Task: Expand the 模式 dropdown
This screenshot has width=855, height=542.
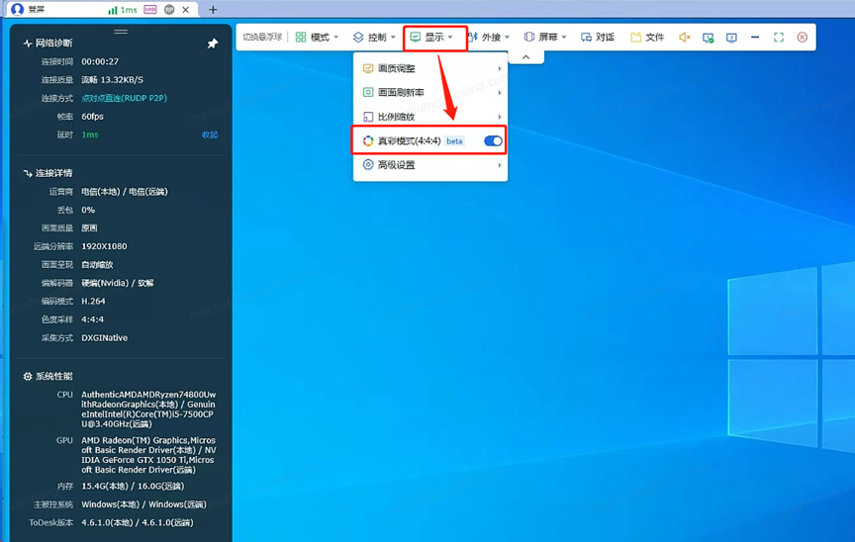Action: [x=317, y=38]
